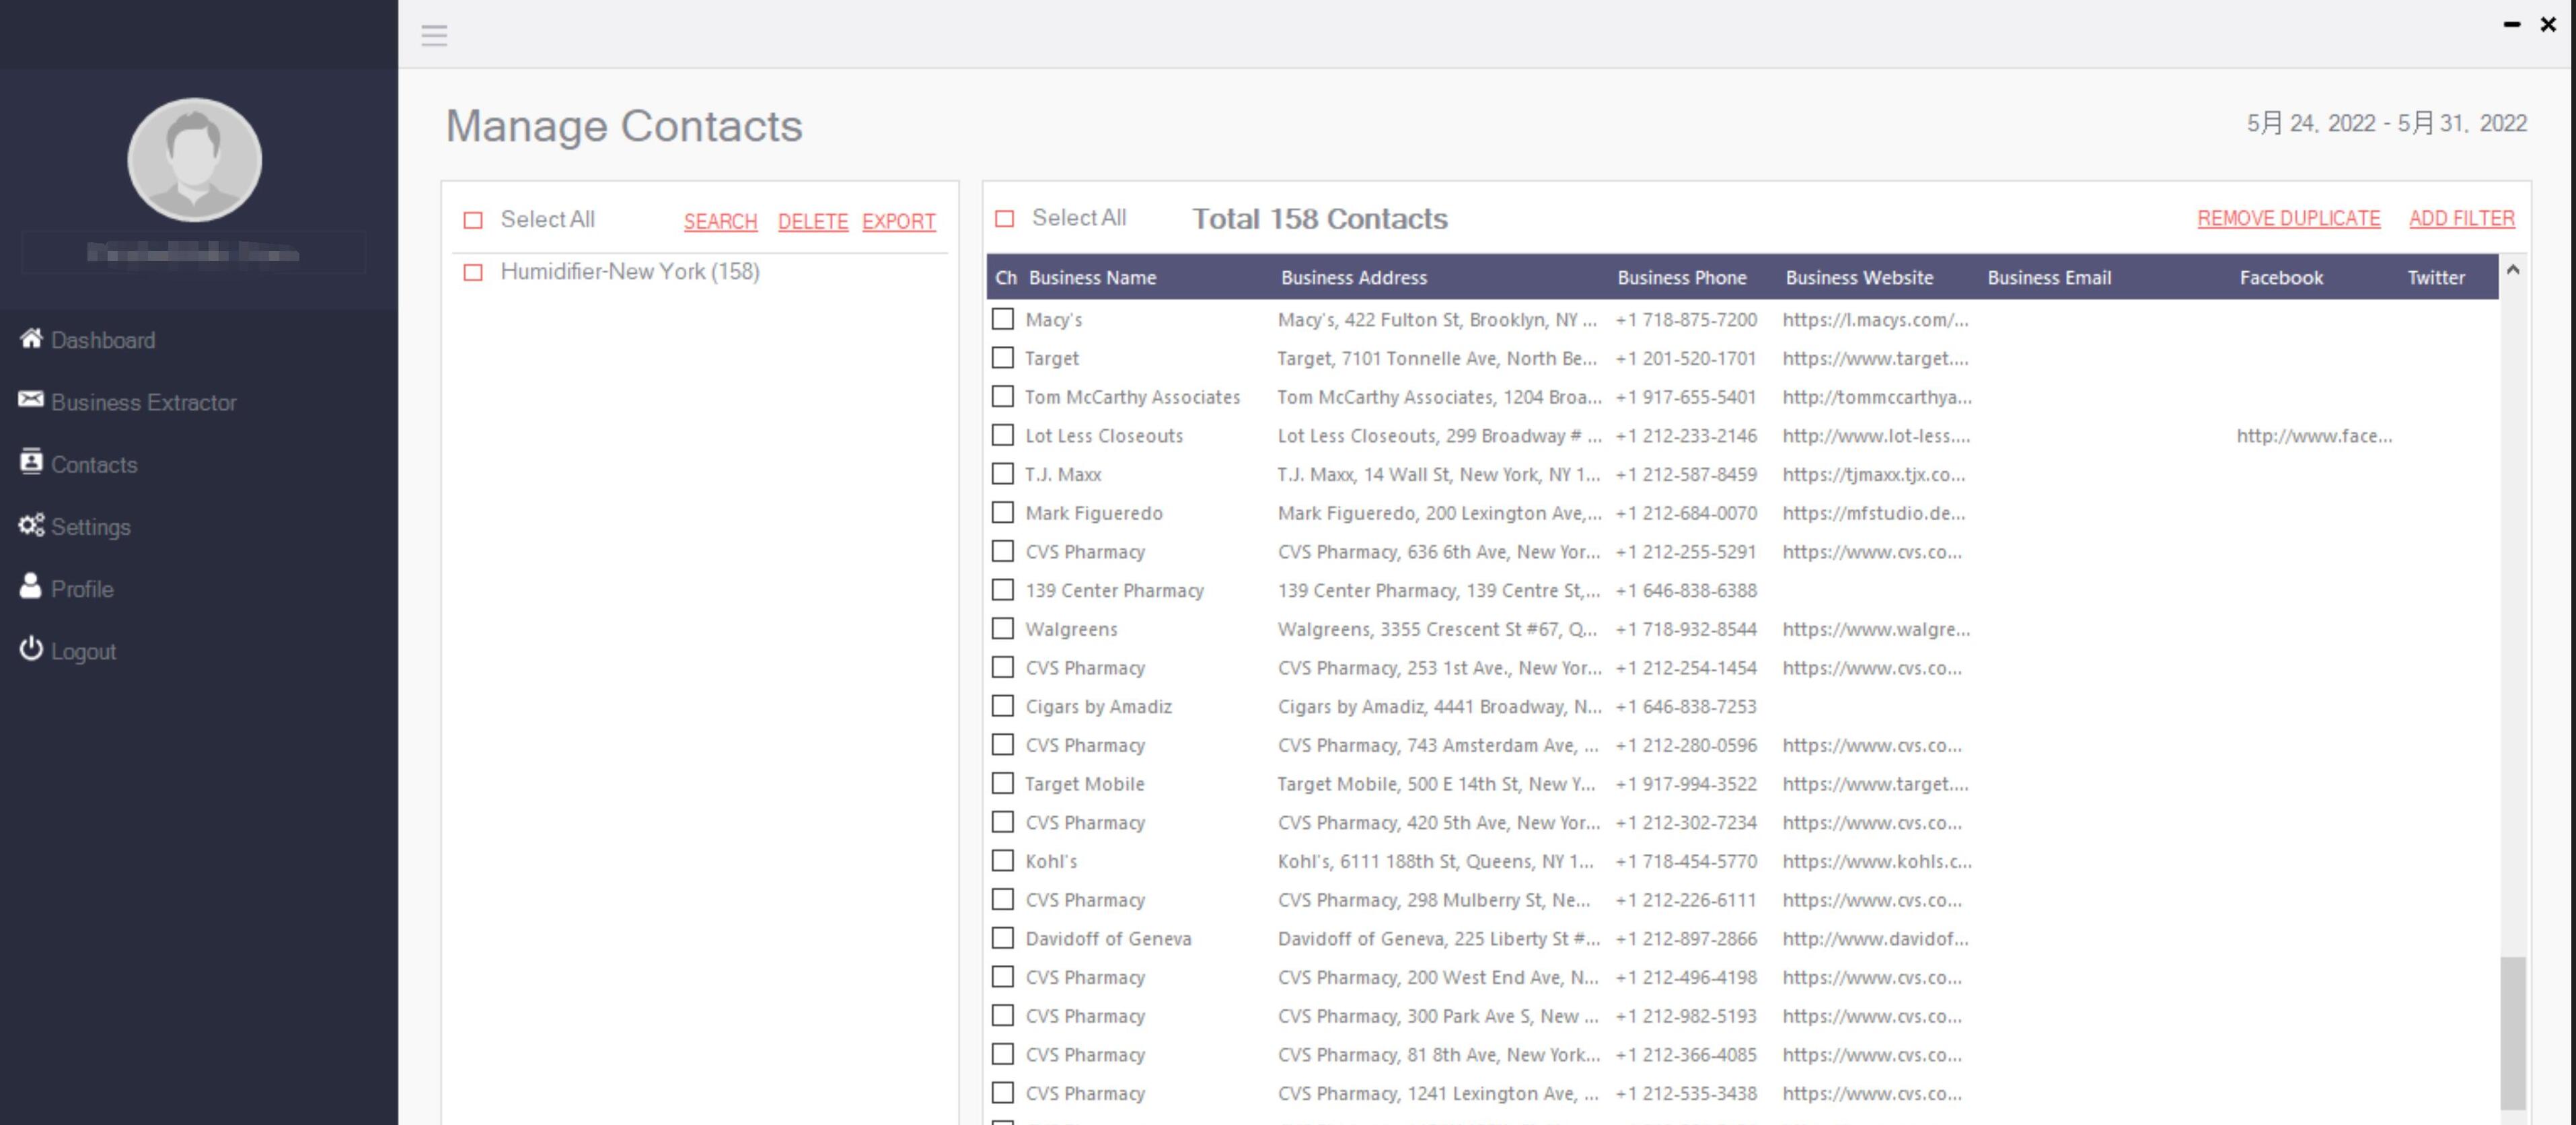
Task: Tick the Mark Figueredo row checkbox
Action: point(1002,512)
